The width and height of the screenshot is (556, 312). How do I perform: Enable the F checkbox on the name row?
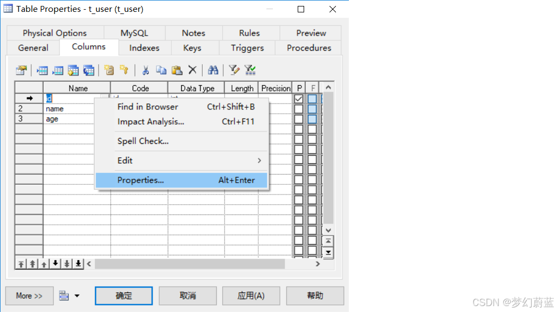pyautogui.click(x=313, y=108)
